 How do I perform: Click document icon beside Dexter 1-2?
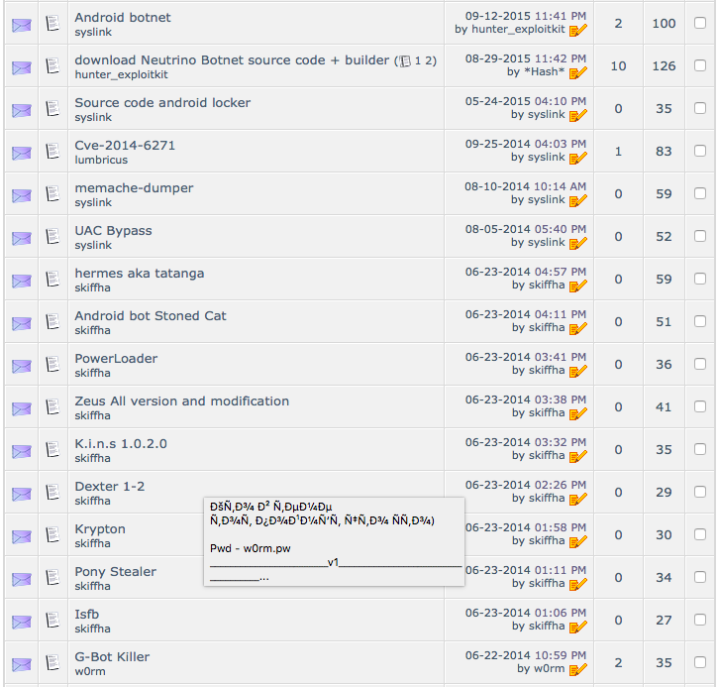53,492
